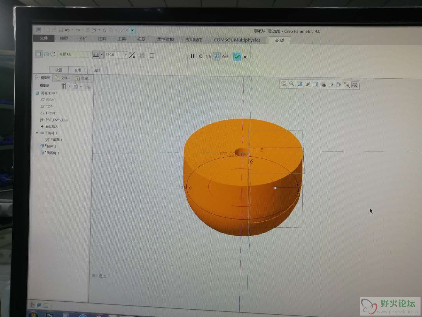Image resolution: width=422 pixels, height=317 pixels.
Task: Open the 360.0 angle value dropdown arrow
Action: (x=126, y=55)
